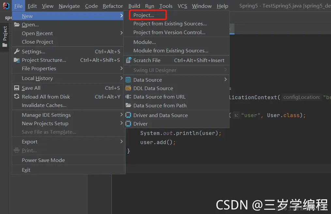This screenshot has height=214, width=331.
Task: Open Project Structure... dialog
Action: pyautogui.click(x=68, y=60)
